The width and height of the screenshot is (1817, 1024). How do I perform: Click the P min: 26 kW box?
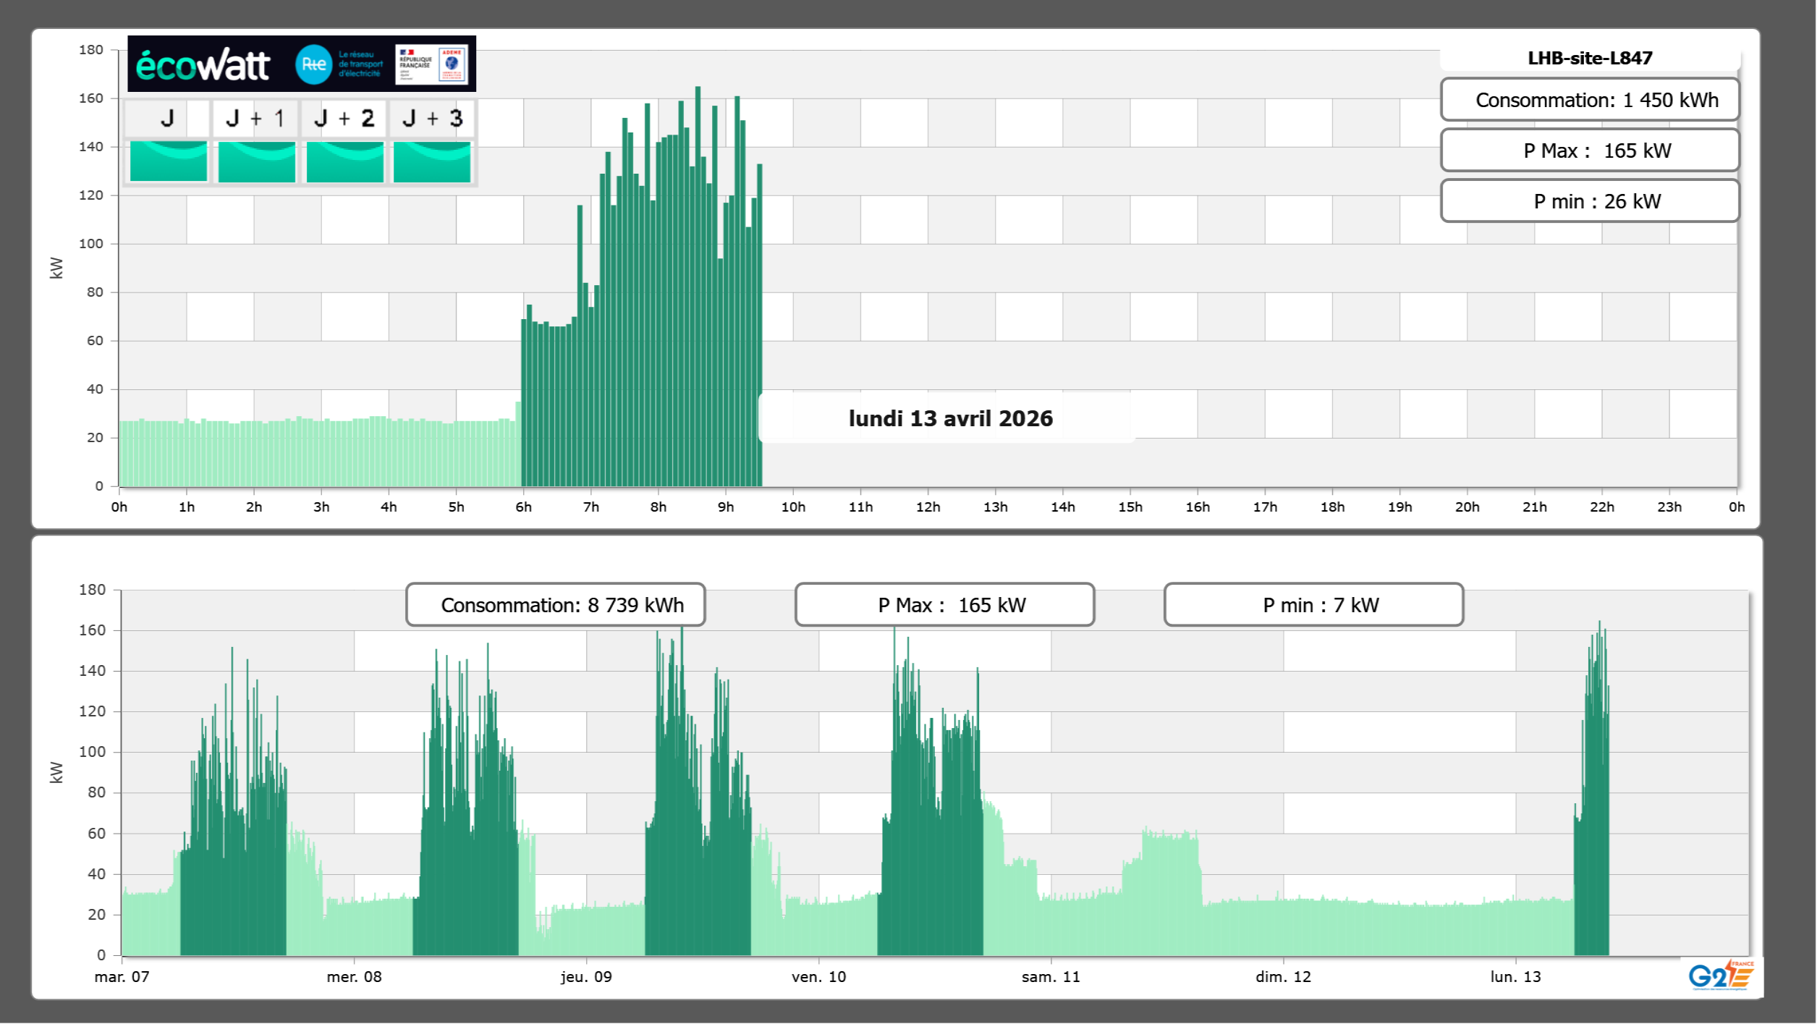click(x=1589, y=201)
